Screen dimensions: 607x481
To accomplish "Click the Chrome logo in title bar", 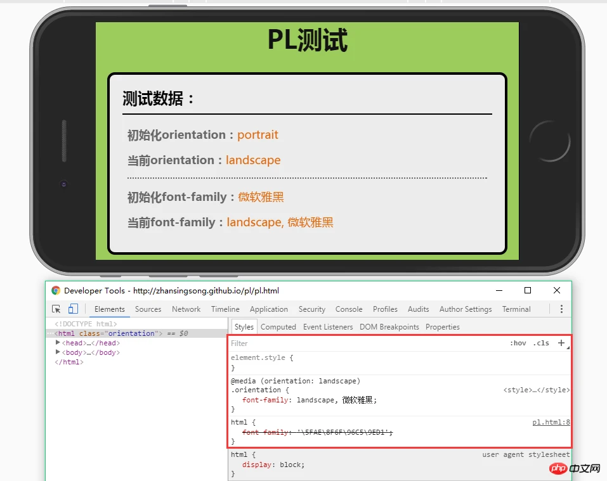I will (56, 291).
